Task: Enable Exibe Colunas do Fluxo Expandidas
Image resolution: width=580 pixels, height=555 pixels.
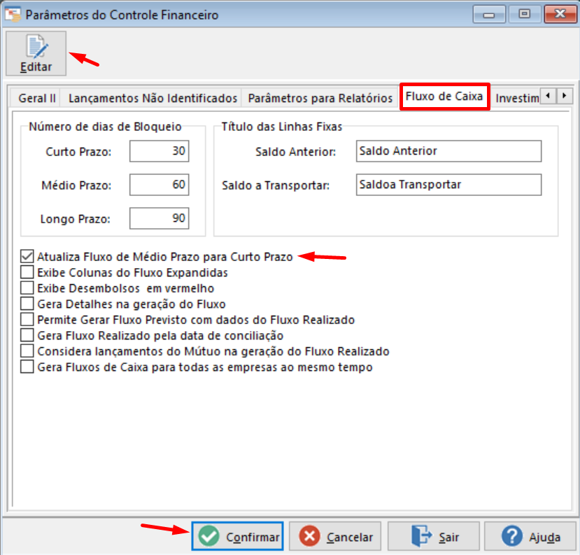Action: coord(27,272)
